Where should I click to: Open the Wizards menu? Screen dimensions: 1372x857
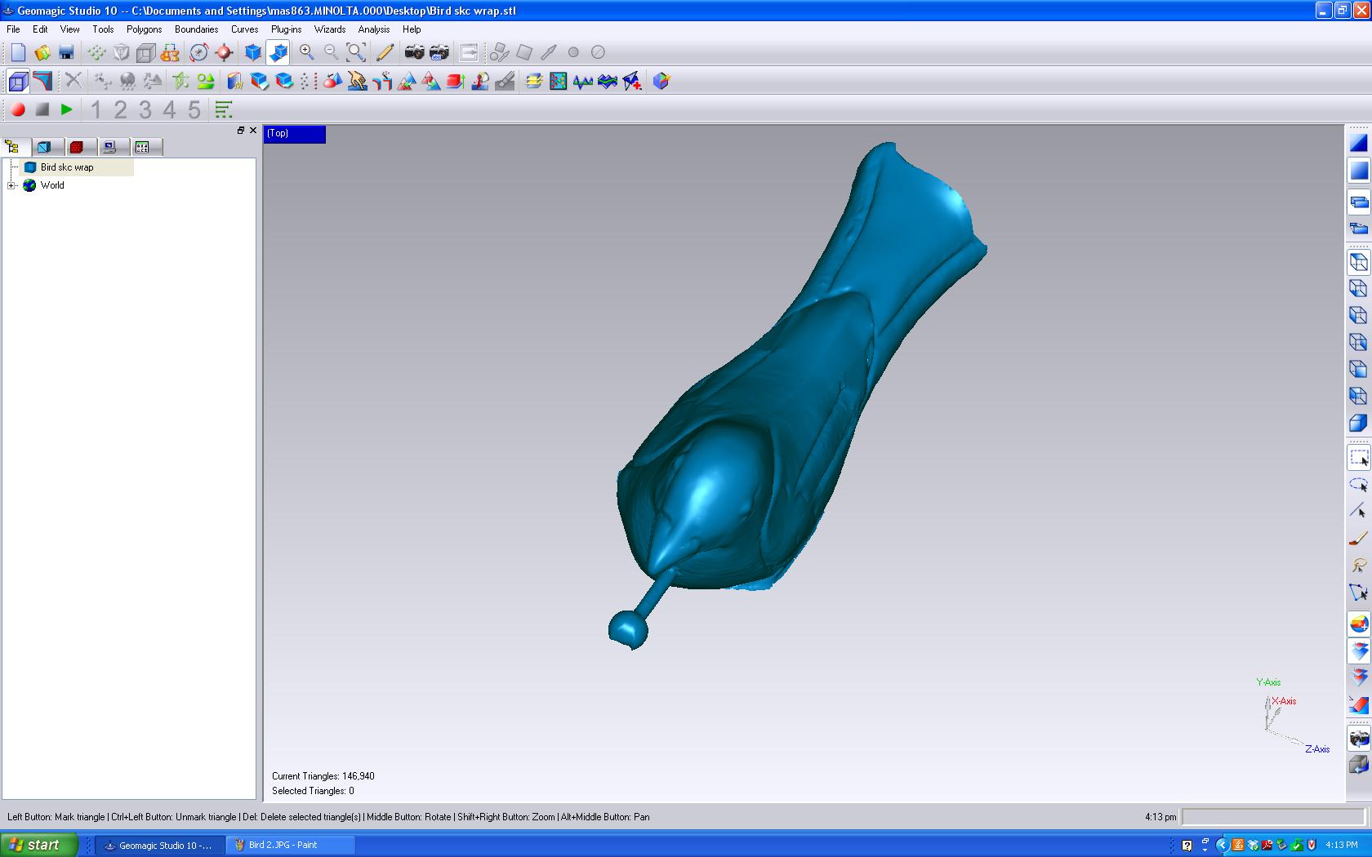(x=330, y=29)
